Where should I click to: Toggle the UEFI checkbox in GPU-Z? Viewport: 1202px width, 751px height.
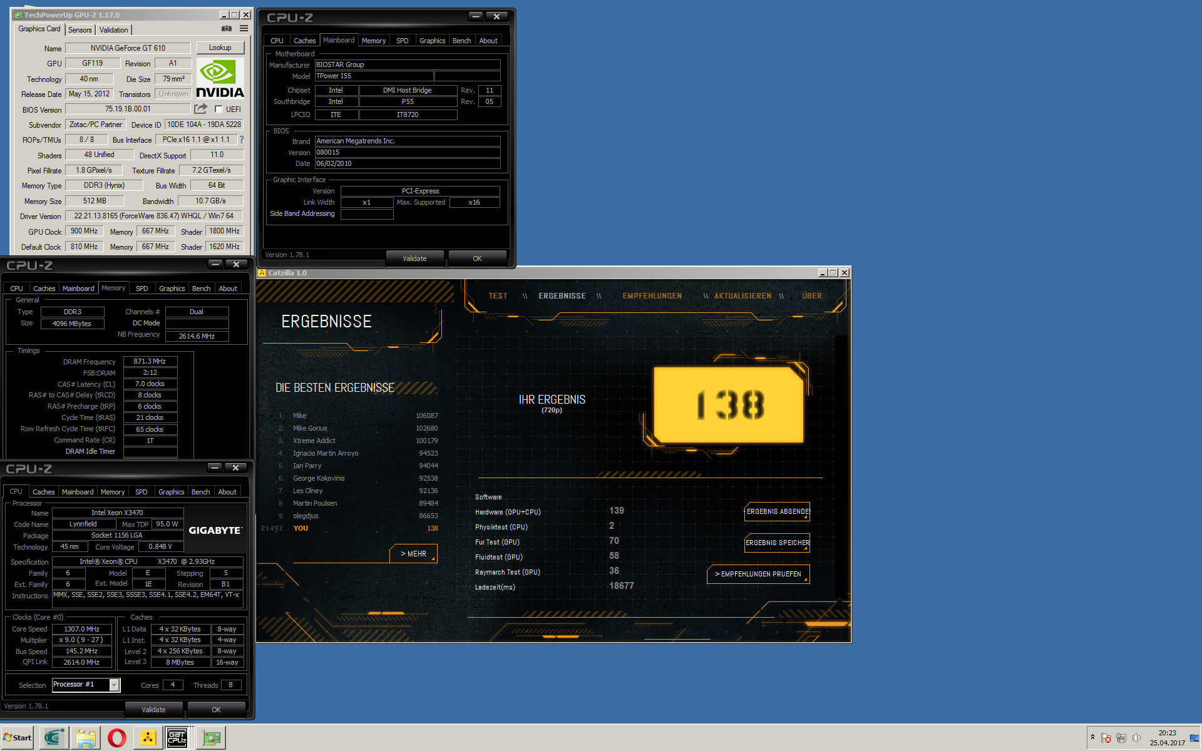(x=218, y=109)
